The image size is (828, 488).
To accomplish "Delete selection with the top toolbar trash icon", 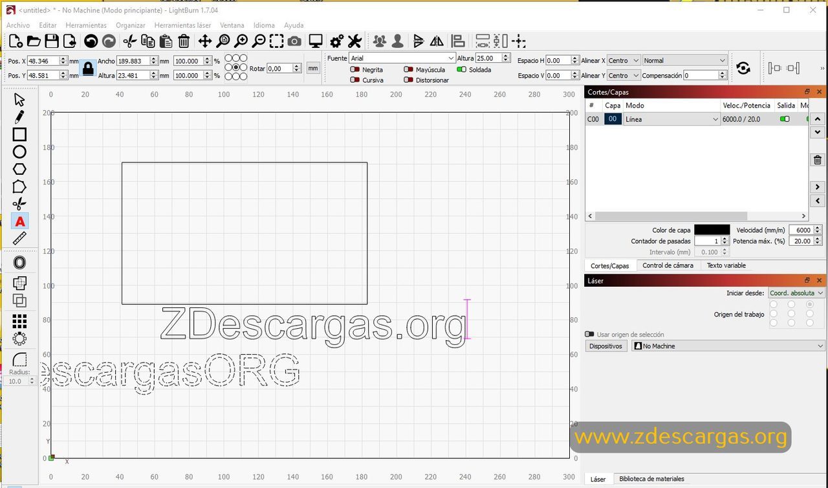I will (x=184, y=41).
